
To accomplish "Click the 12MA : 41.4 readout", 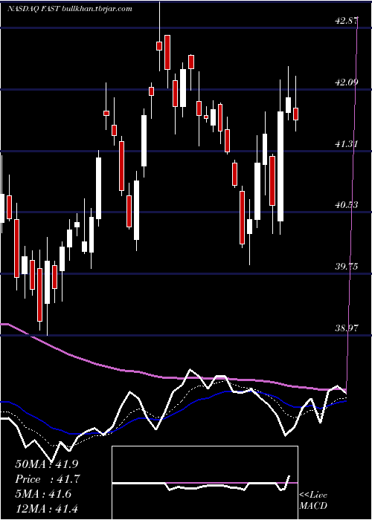I will [x=47, y=508].
